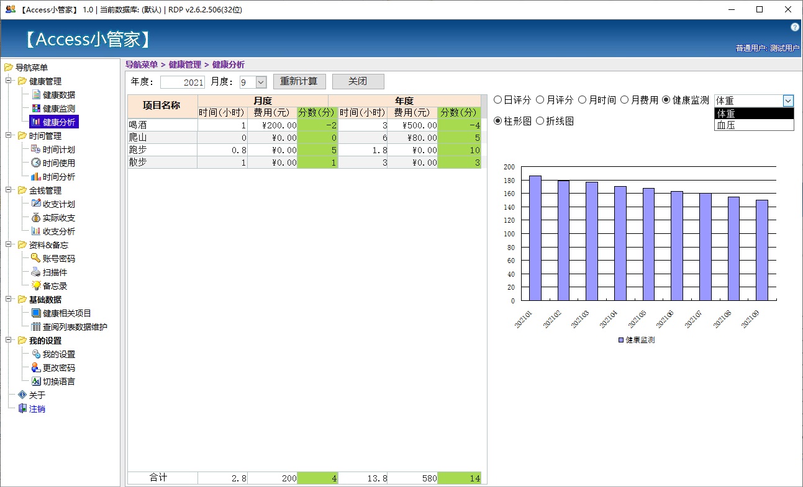The width and height of the screenshot is (803, 487).
Task: Click the 健康分析 chart icon
Action: point(36,122)
